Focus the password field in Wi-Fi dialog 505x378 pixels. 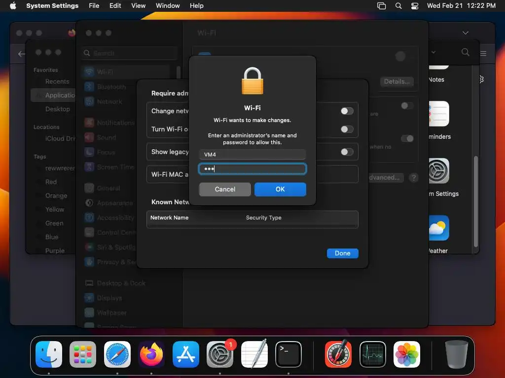tap(252, 169)
